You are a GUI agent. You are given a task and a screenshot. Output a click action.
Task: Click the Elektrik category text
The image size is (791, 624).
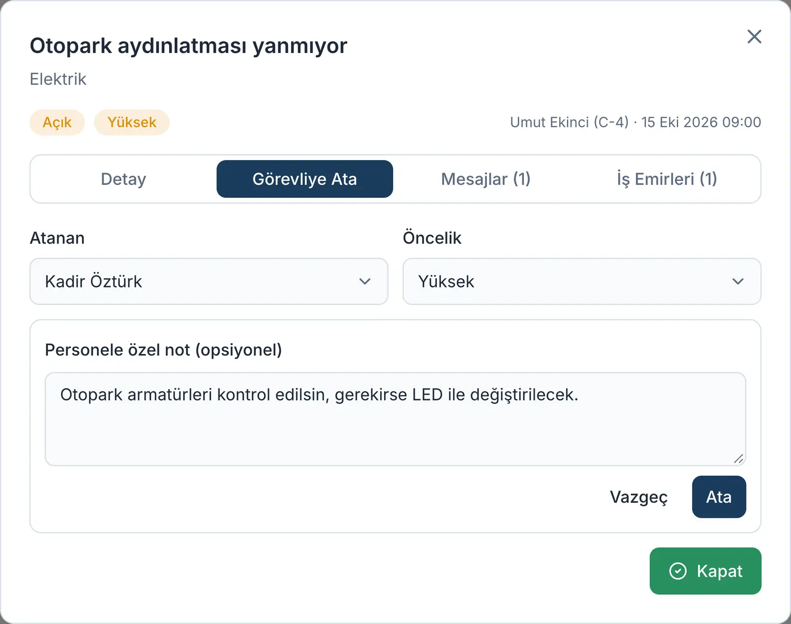tap(58, 79)
